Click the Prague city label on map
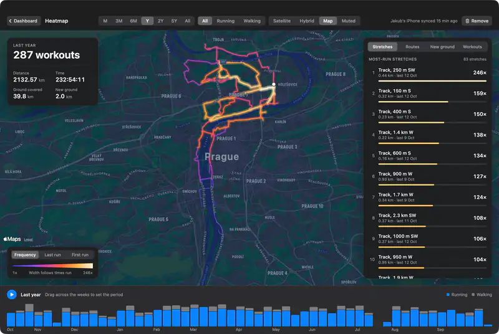This screenshot has height=334, width=499. [222, 156]
